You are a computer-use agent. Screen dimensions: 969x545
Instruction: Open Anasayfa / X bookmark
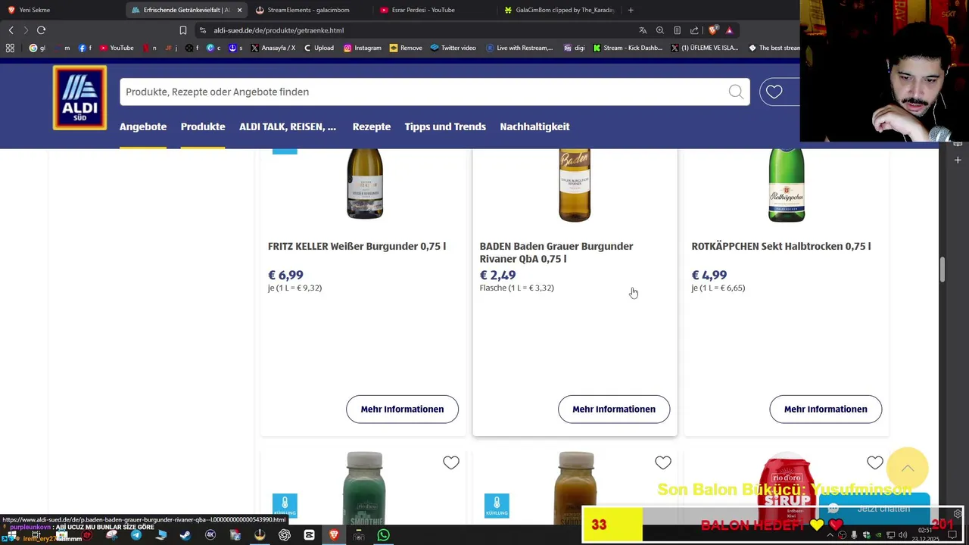point(273,48)
